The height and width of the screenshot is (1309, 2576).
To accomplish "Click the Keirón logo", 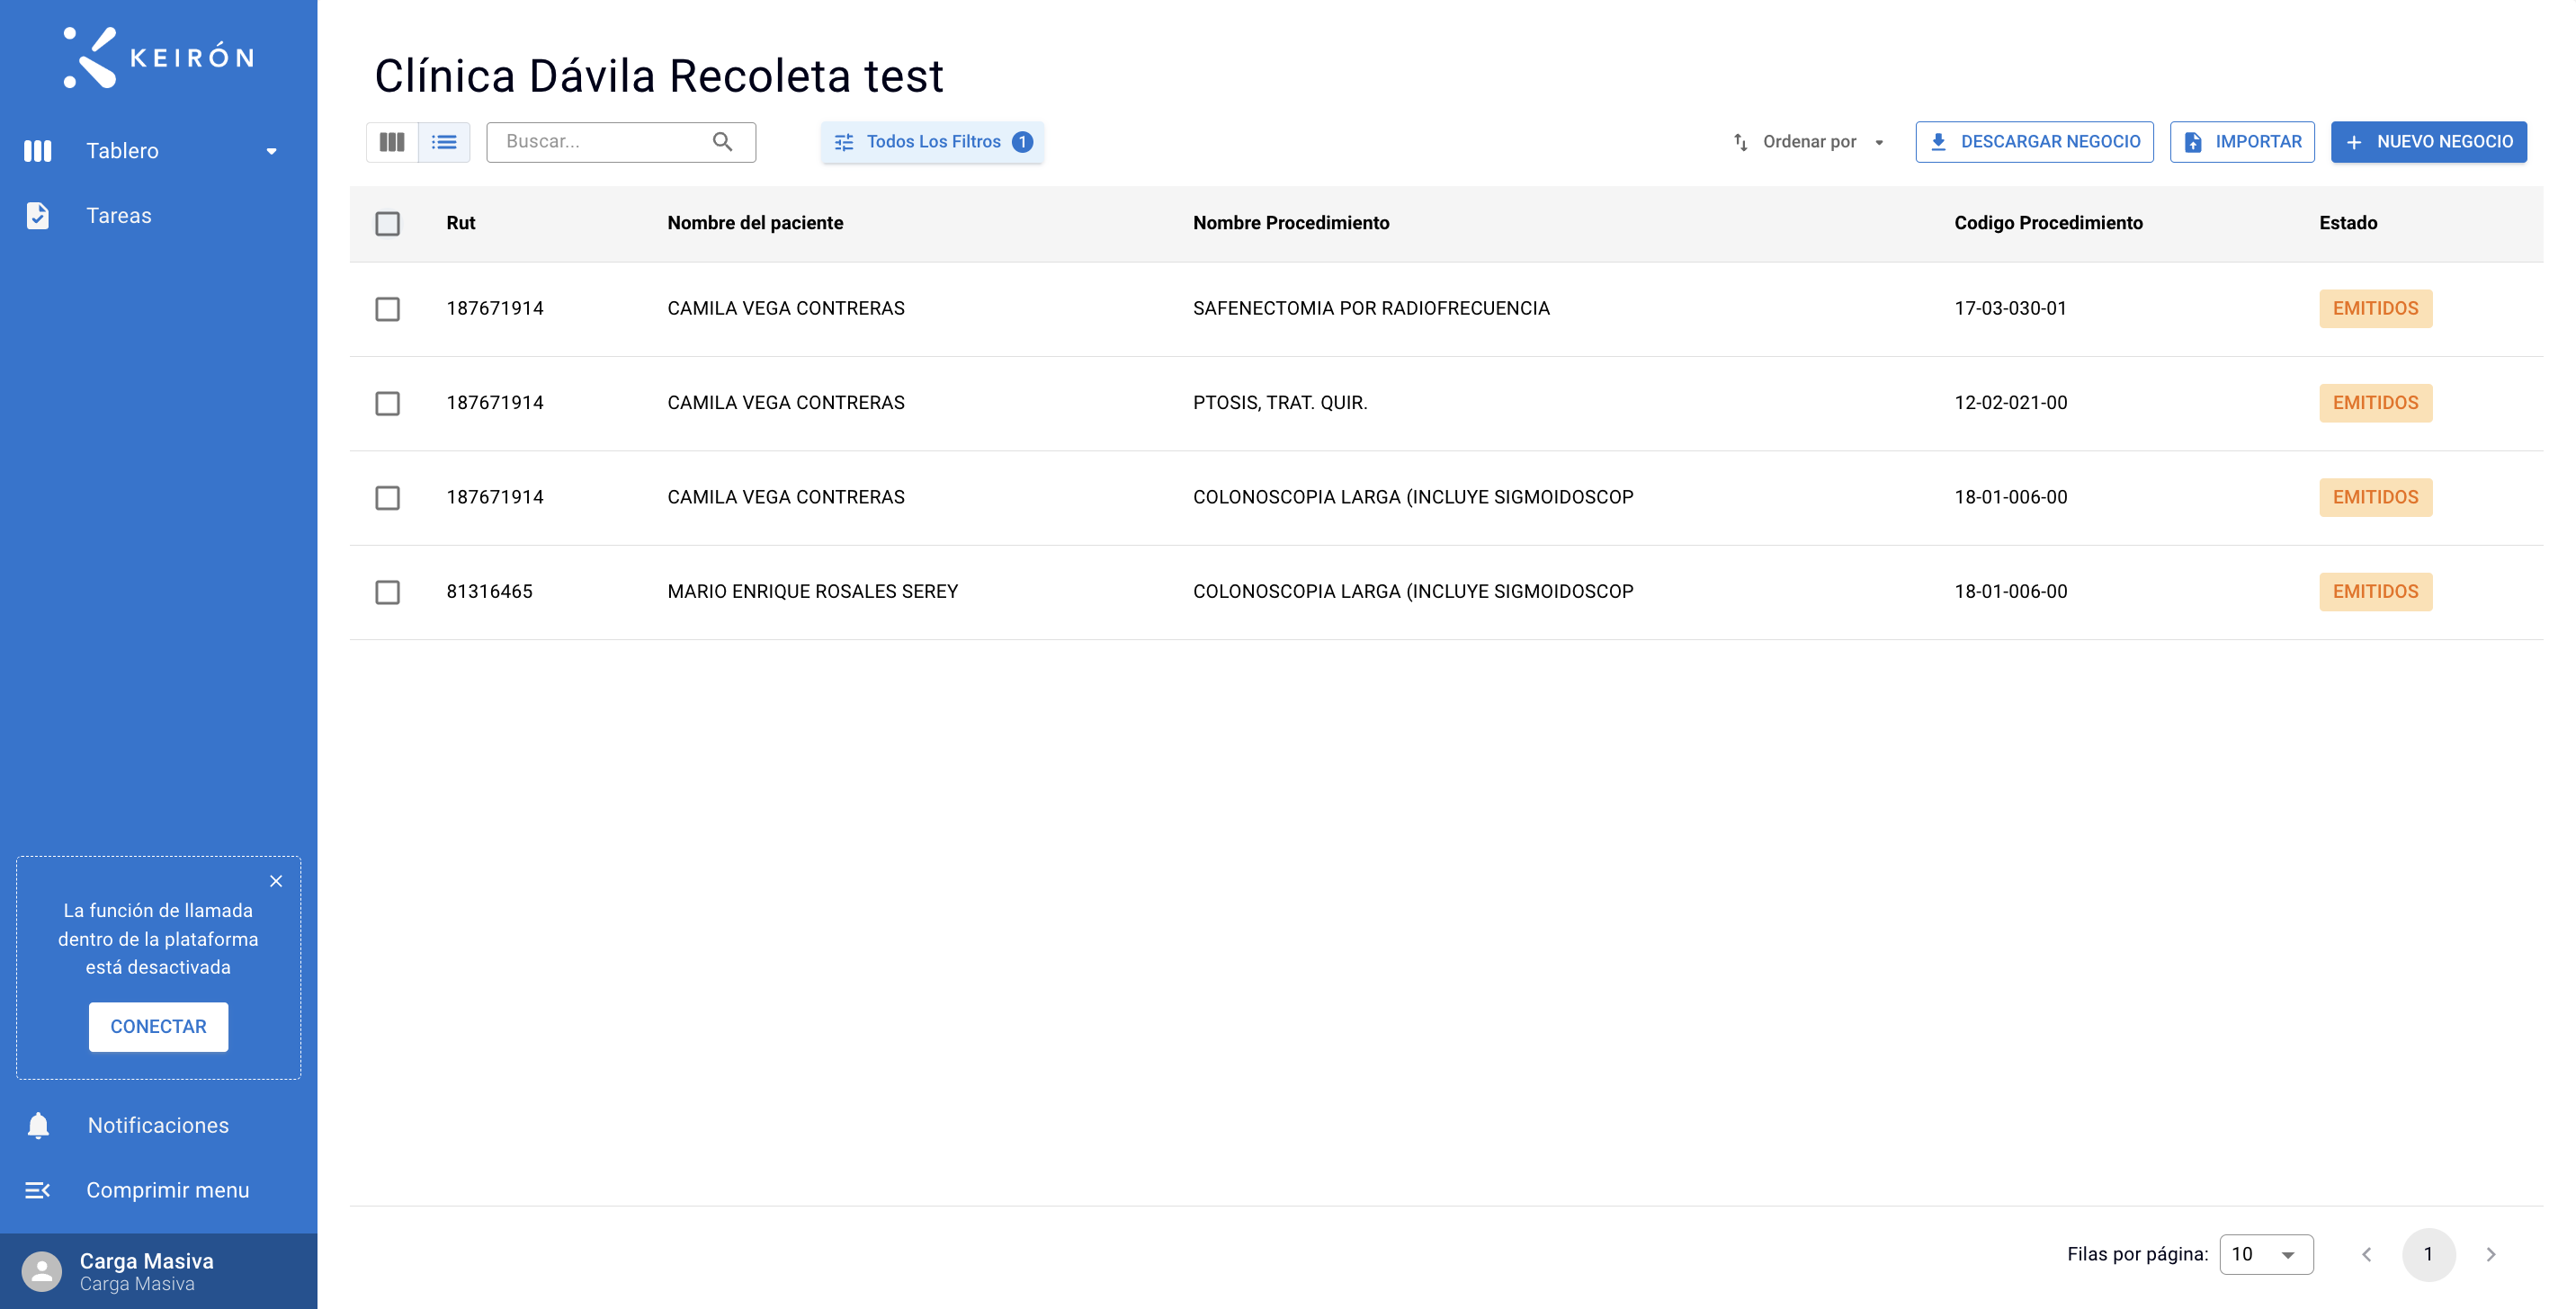I will (x=159, y=57).
